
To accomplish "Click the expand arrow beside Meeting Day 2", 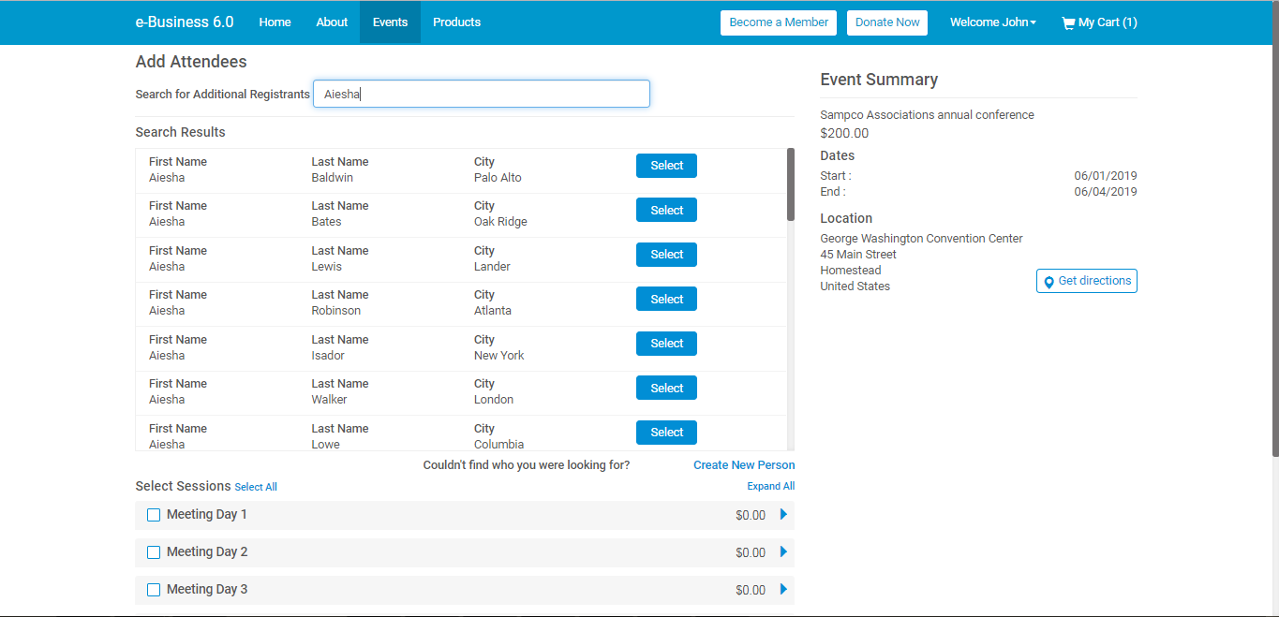I will 783,551.
